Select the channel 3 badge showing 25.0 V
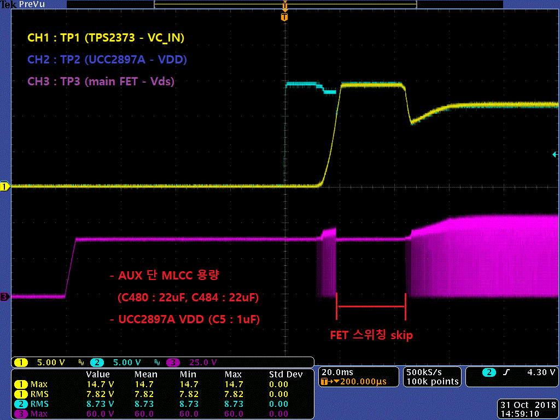Viewport: 560px width, 420px height. [x=173, y=363]
